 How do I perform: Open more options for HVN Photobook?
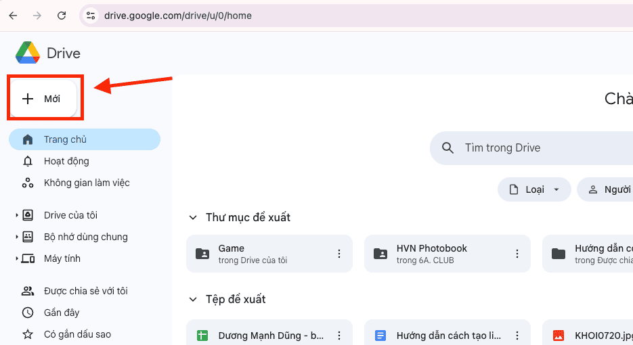coord(517,254)
